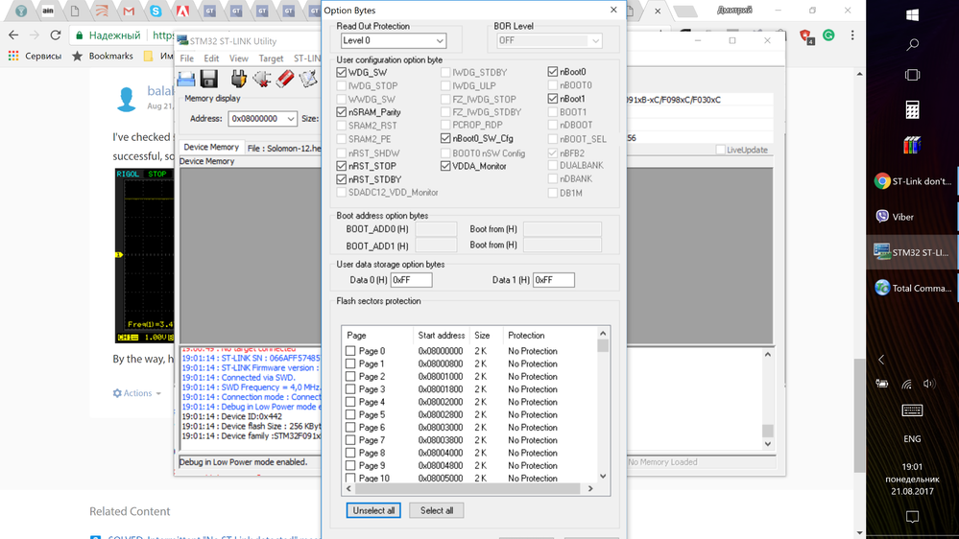Click the red shield ad-blocker extension icon

[x=806, y=36]
